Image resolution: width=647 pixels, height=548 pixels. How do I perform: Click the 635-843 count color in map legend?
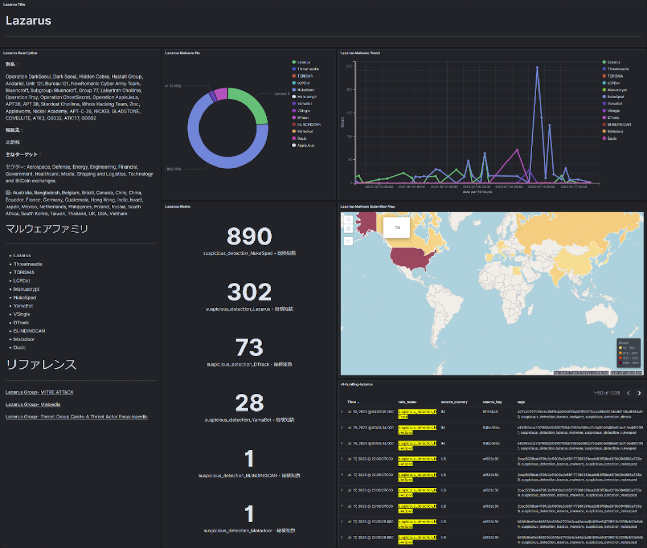(x=620, y=363)
